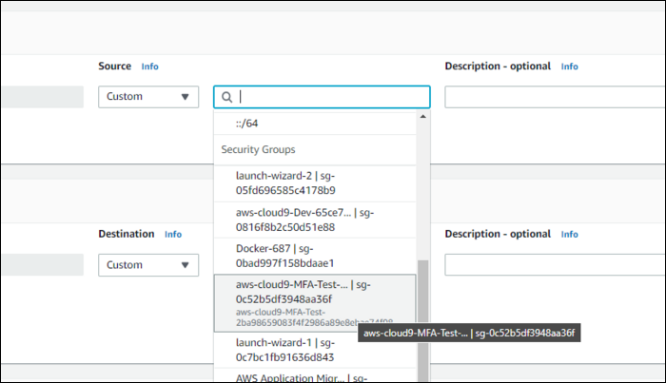666x383 pixels.
Task: Click the magnifier icon in Source search
Action: pos(226,97)
